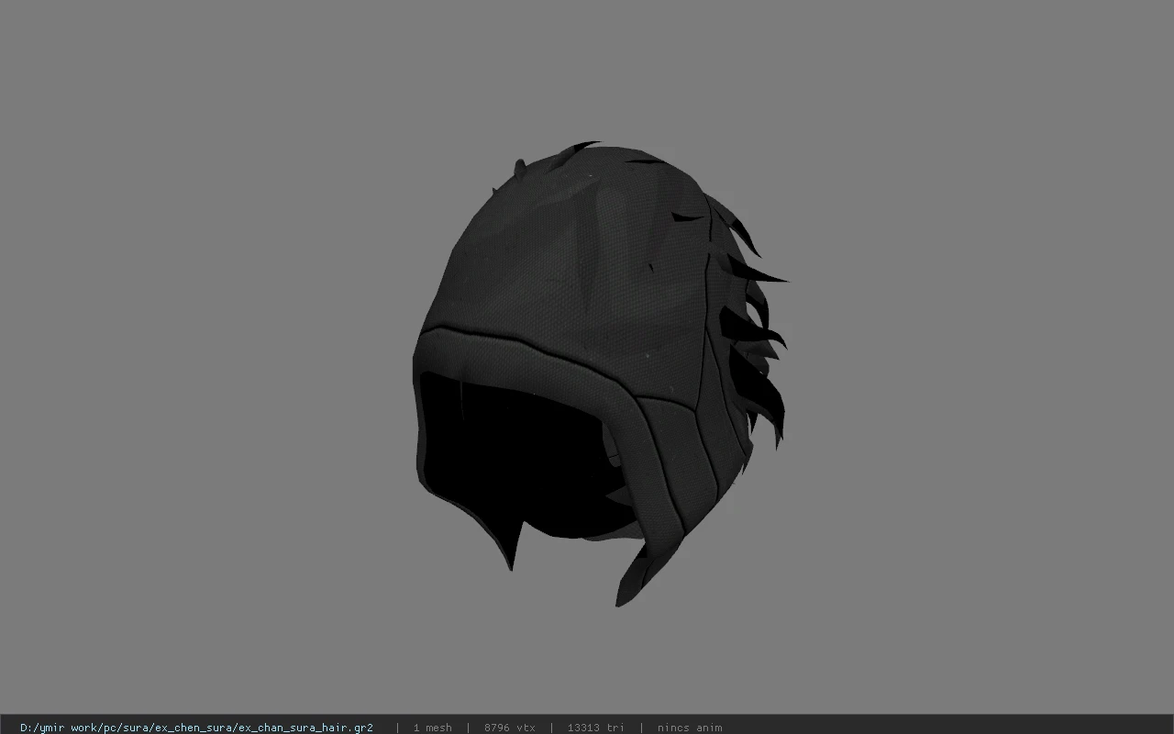
Task: Click the '1 mesh' status entry
Action: point(432,728)
